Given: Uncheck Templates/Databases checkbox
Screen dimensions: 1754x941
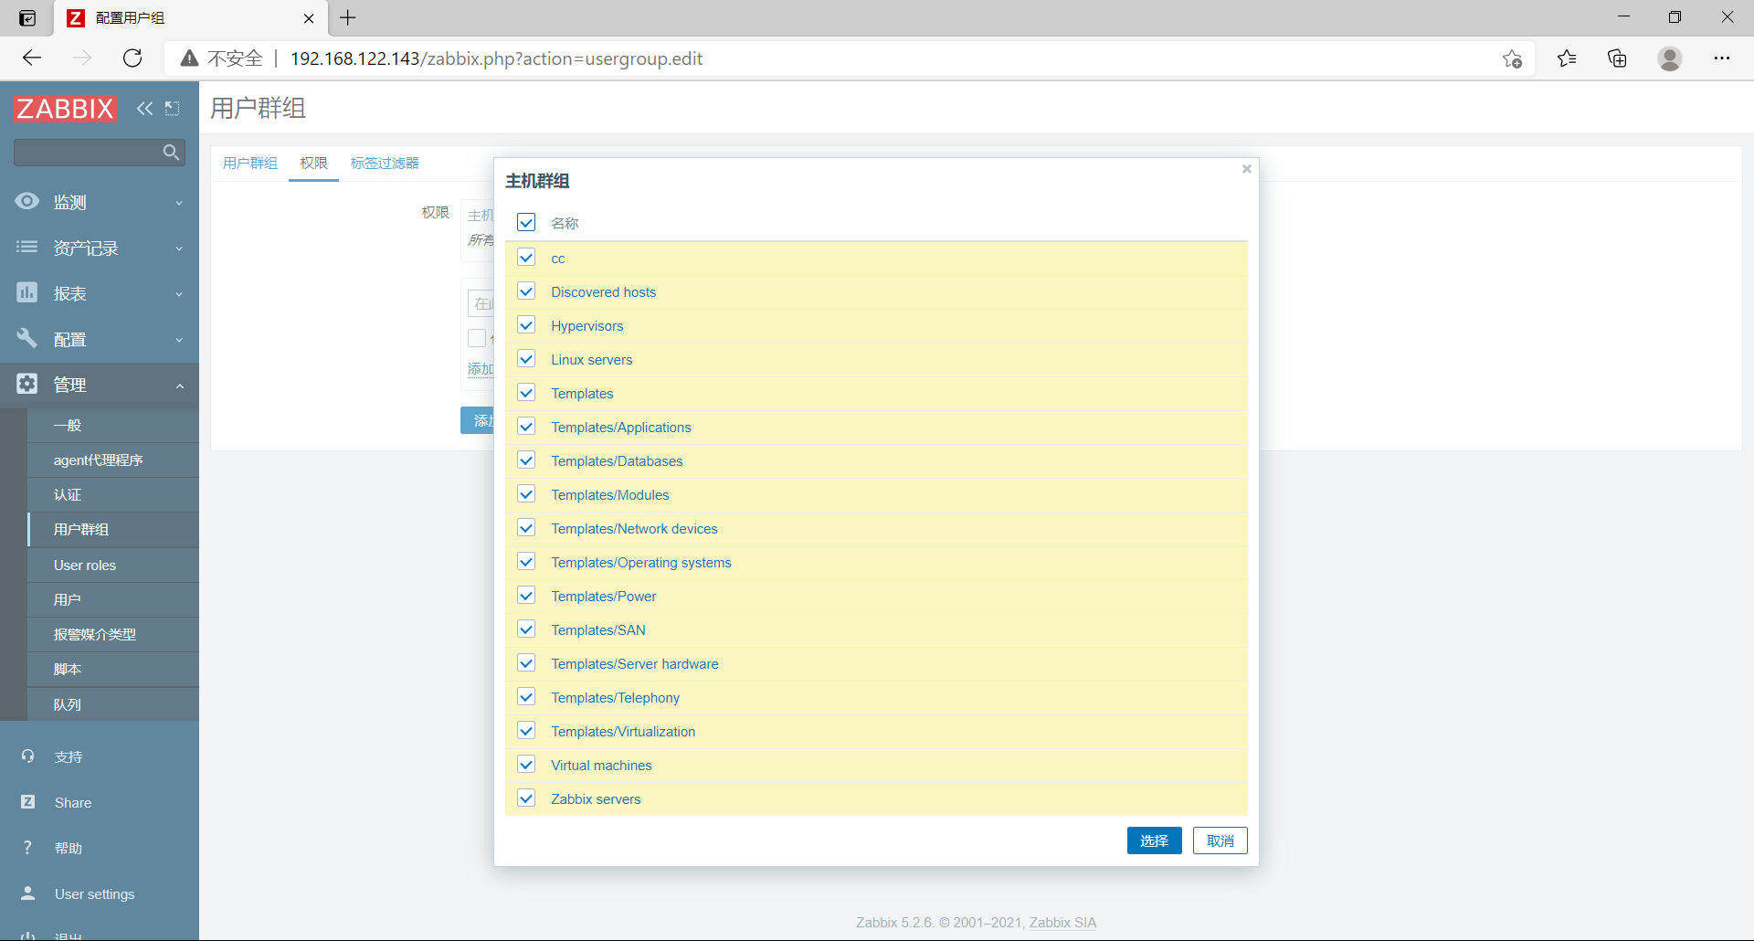Looking at the screenshot, I should 526,460.
